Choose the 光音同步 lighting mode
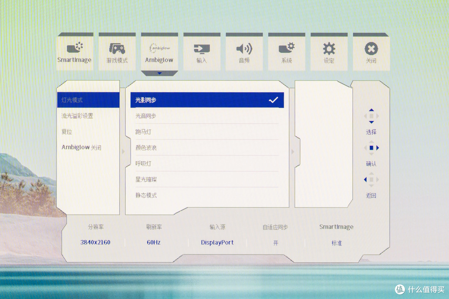 click(x=207, y=116)
